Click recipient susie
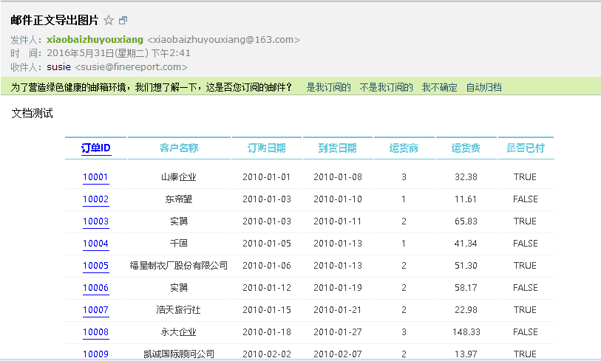 pos(58,67)
